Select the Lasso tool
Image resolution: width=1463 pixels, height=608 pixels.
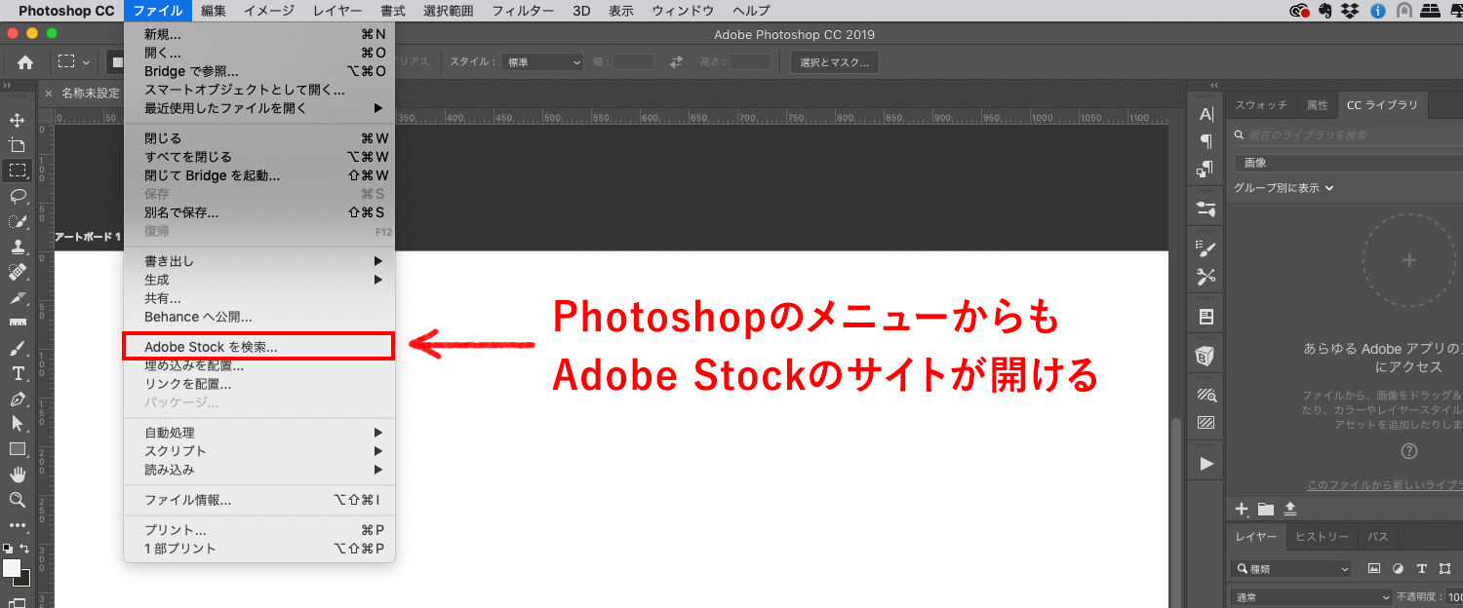tap(17, 196)
